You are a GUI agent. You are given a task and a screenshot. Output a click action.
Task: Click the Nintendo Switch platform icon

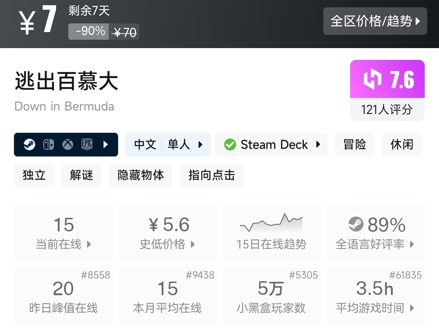coord(48,144)
